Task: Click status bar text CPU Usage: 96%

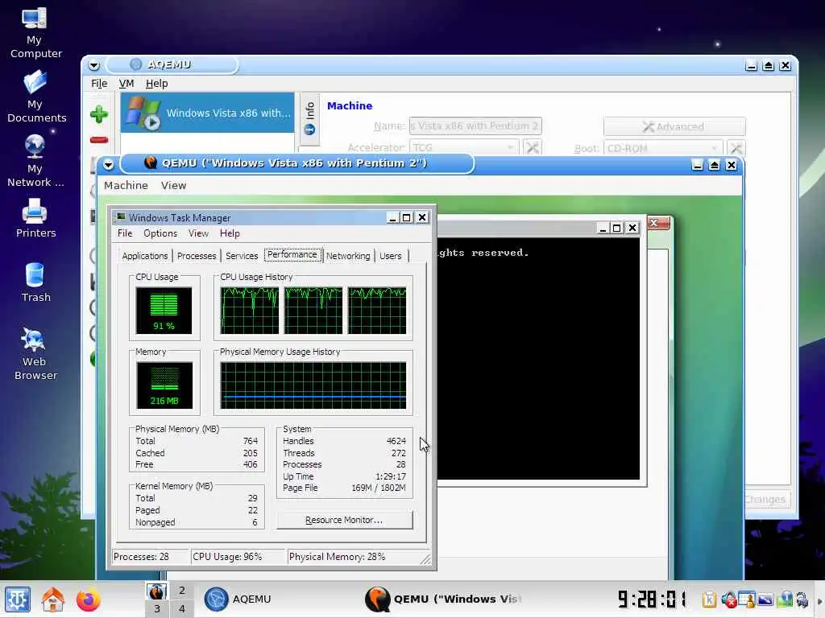Action: [227, 557]
